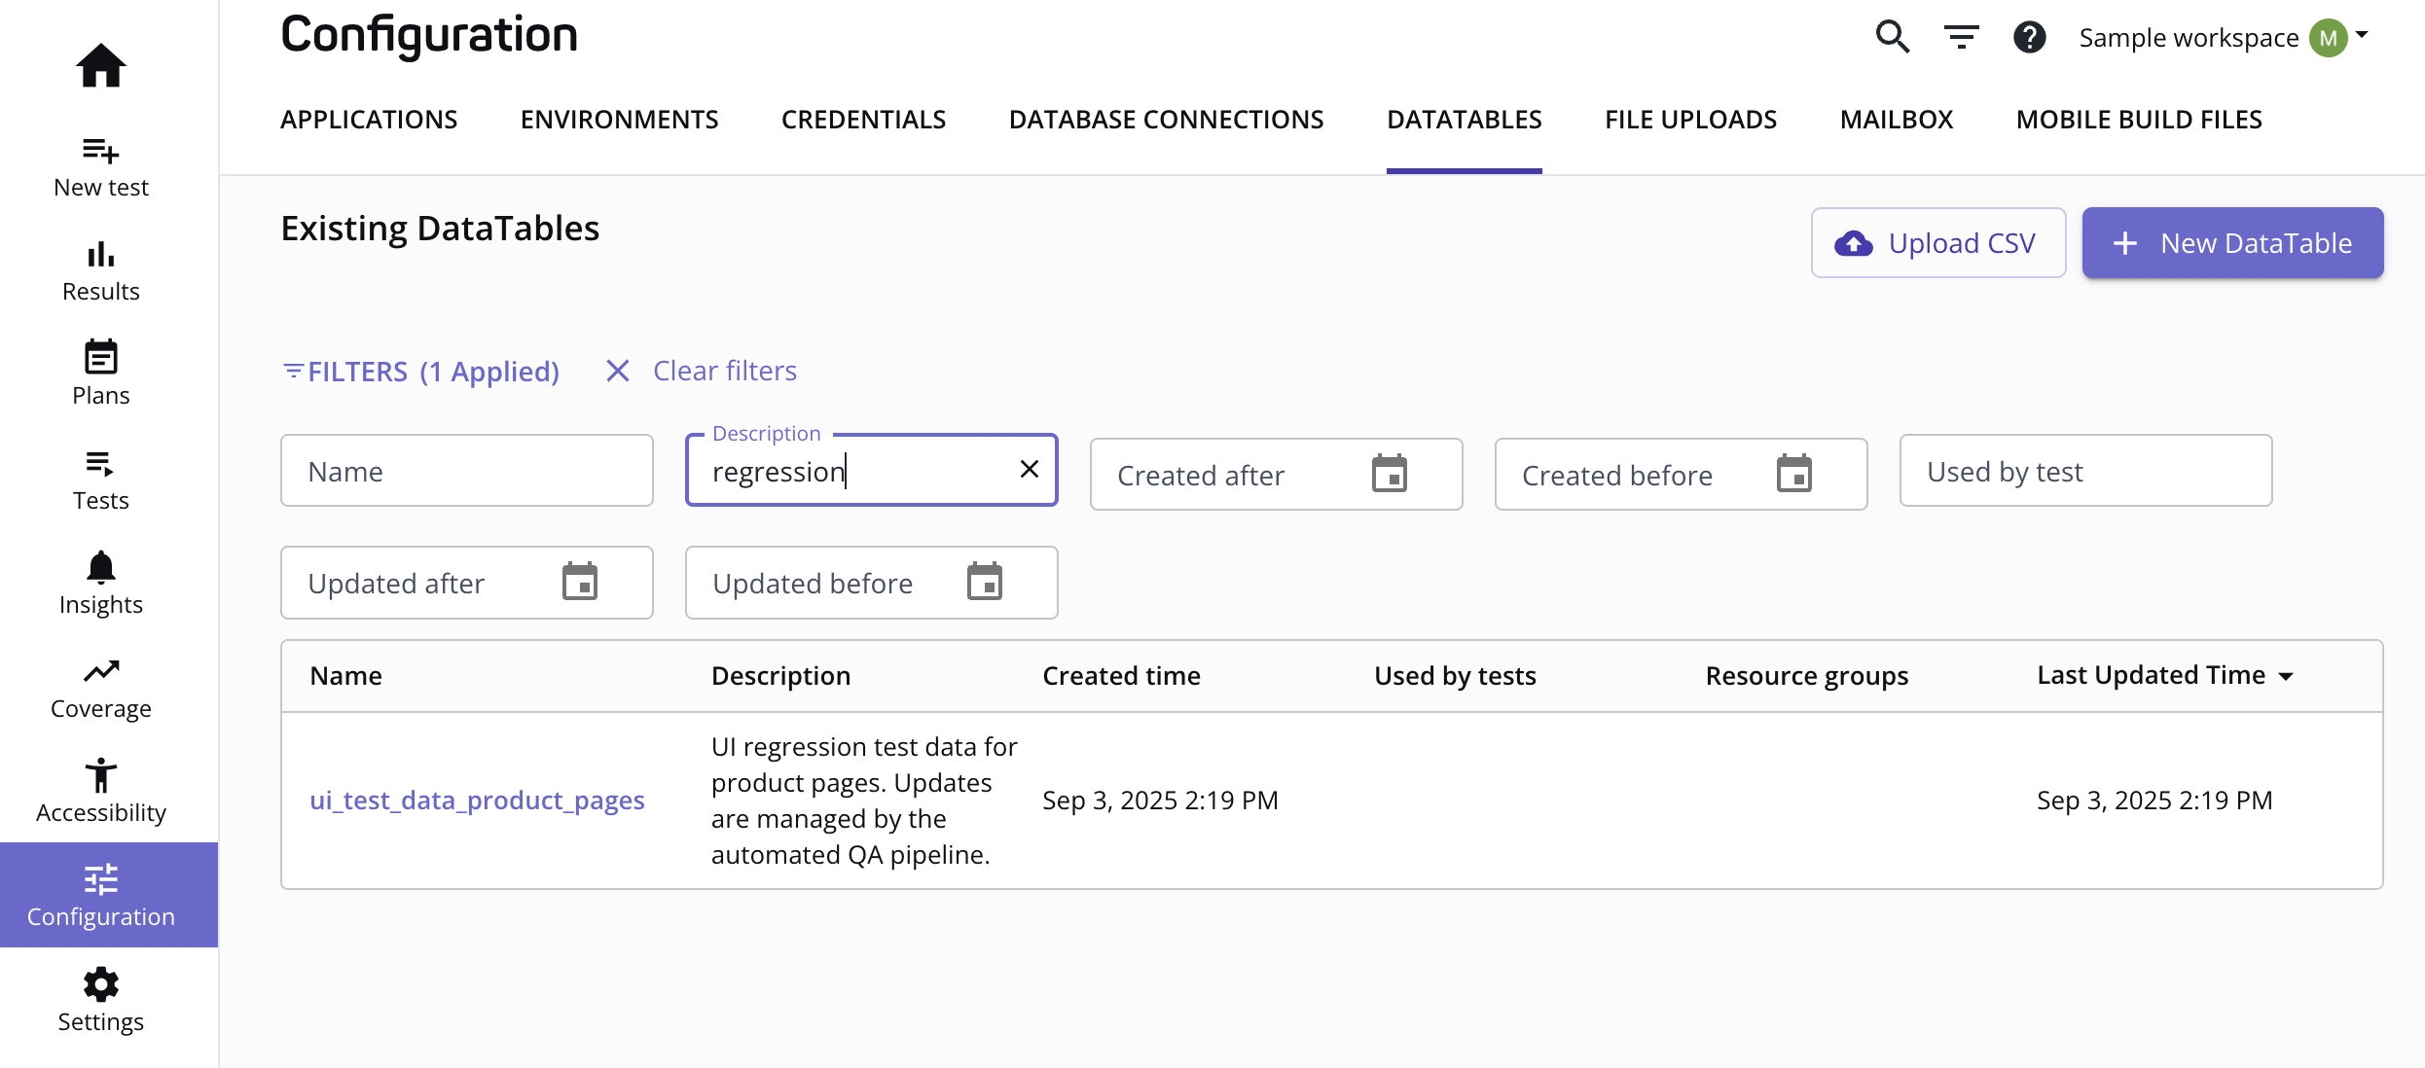This screenshot has height=1068, width=2425.
Task: Open the Created after date picker
Action: [x=1390, y=474]
